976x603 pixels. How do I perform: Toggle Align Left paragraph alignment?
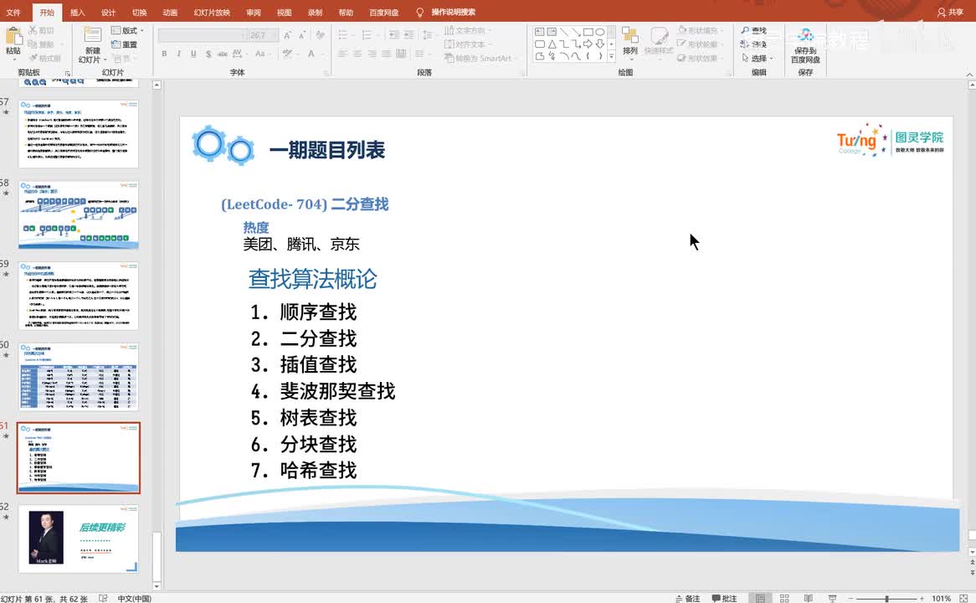click(x=342, y=54)
